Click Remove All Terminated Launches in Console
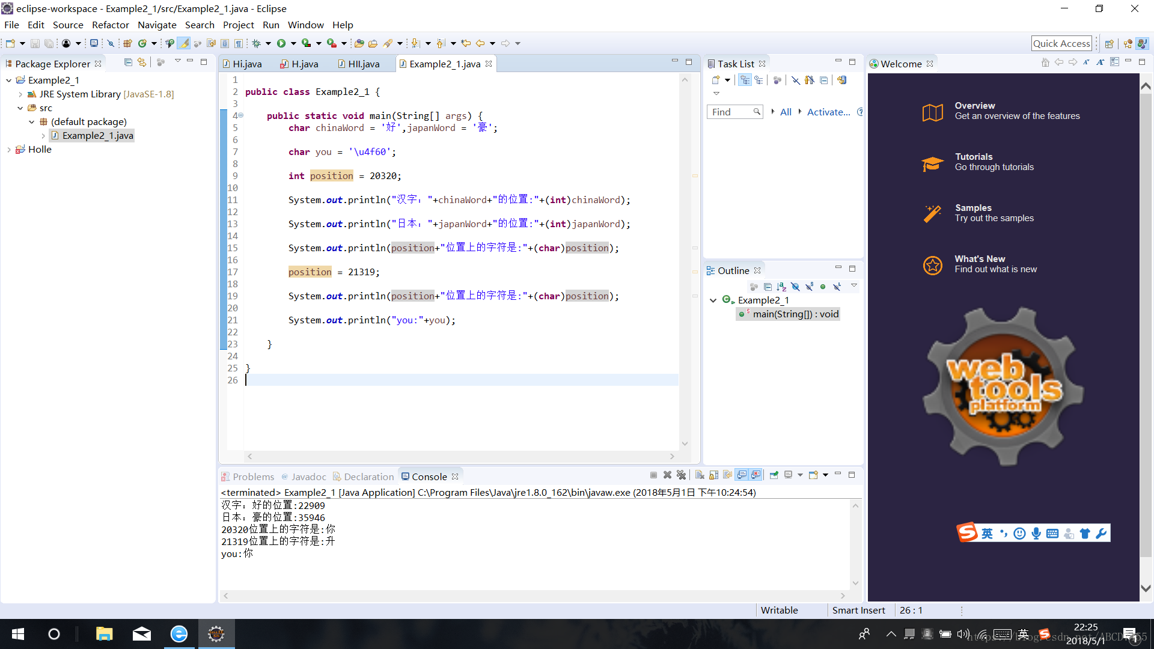 pos(681,475)
